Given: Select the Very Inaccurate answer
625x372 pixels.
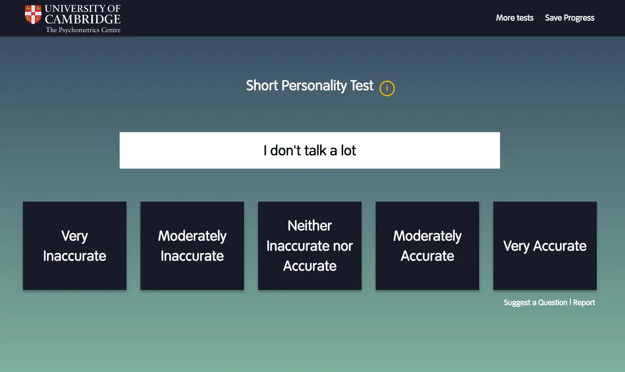Looking at the screenshot, I should coord(75,246).
